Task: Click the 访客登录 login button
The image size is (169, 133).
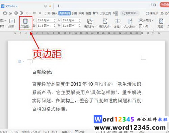Action: pyautogui.click(x=165, y=5)
